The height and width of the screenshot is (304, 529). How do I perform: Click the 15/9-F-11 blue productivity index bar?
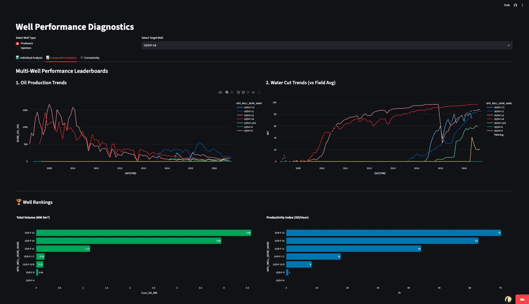pyautogui.click(x=353, y=249)
